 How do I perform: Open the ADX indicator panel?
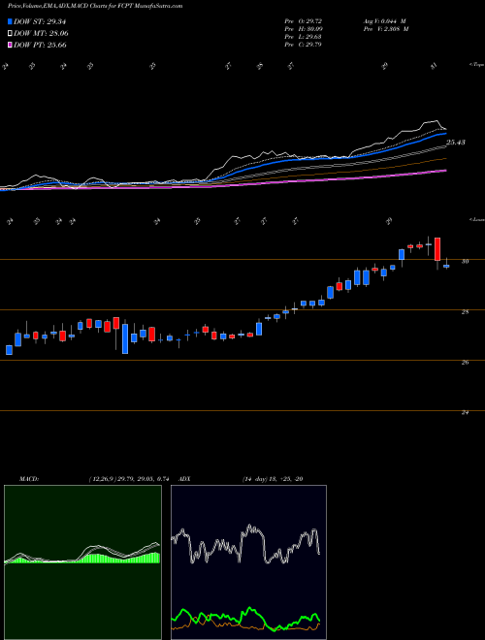tap(248, 562)
